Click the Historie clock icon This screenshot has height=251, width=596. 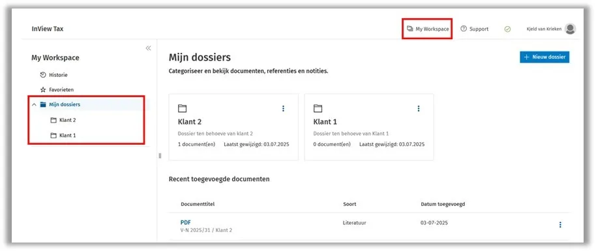click(x=43, y=75)
